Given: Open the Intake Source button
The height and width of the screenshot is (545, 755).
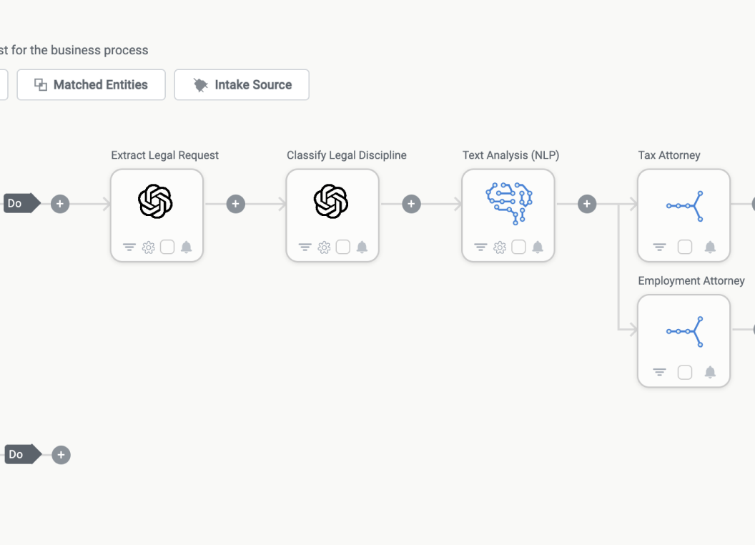Looking at the screenshot, I should (x=242, y=85).
